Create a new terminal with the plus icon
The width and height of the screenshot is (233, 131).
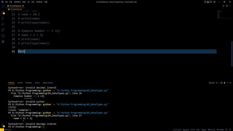[x=217, y=83]
